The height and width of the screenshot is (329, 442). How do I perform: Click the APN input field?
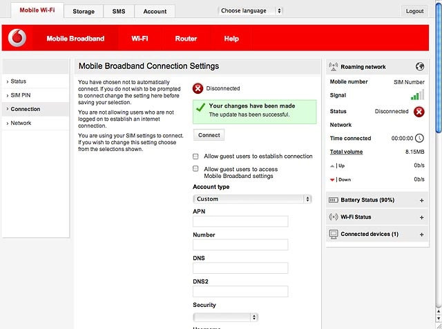[240, 221]
